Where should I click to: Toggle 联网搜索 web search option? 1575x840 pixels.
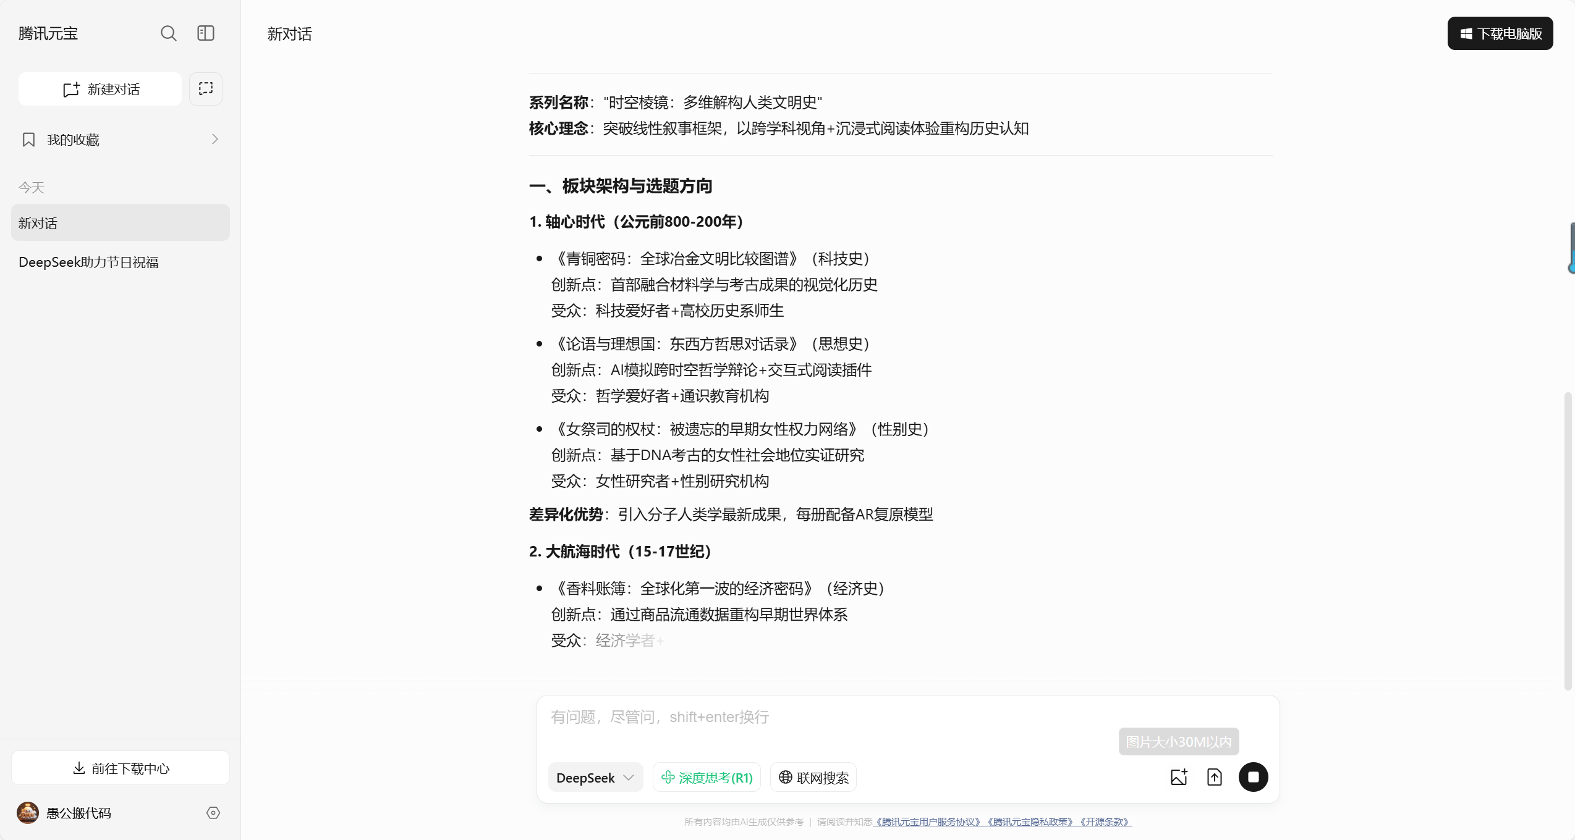pyautogui.click(x=813, y=778)
